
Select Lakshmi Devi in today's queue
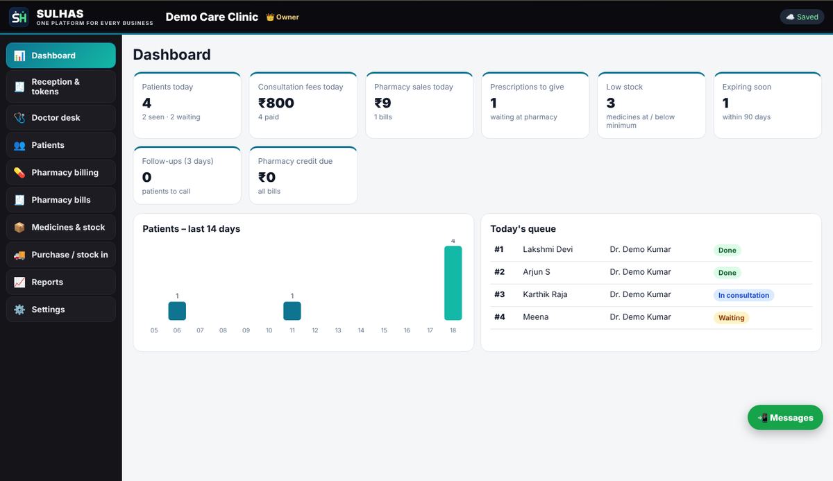[x=548, y=249]
